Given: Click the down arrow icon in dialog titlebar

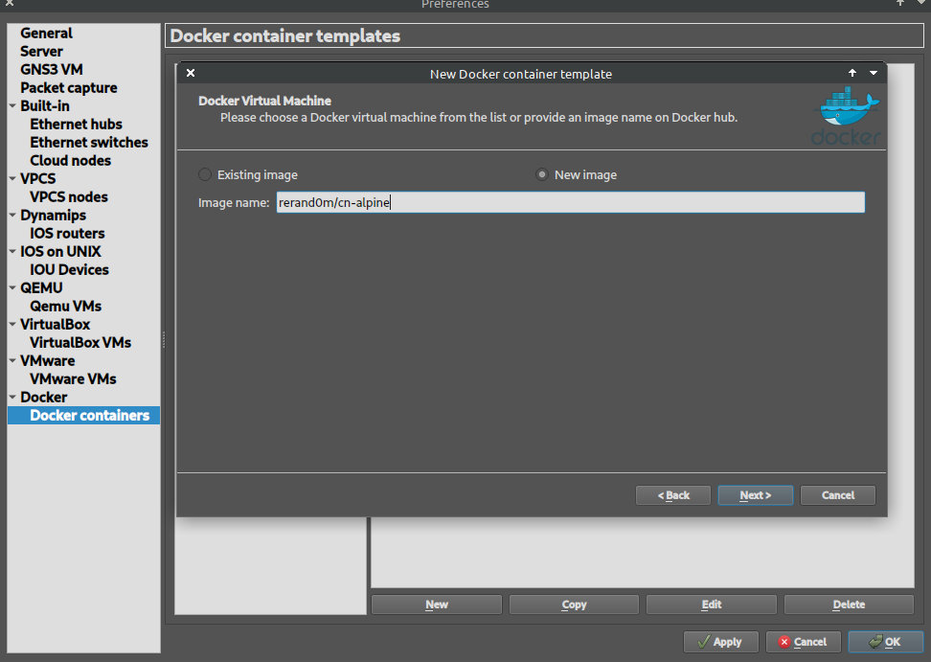Looking at the screenshot, I should pyautogui.click(x=874, y=73).
